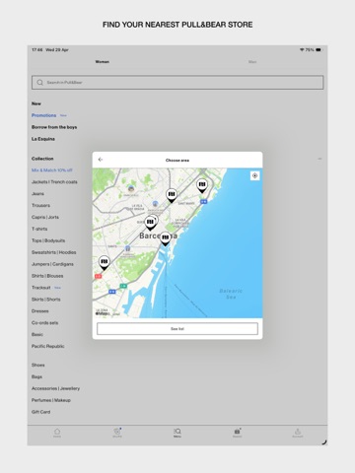This screenshot has height=473, width=355.
Task: Select Shirts | Blouses category
Action: [47, 276]
